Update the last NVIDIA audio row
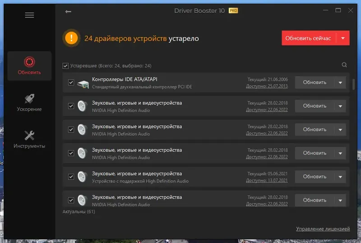Screen dimensions: 361x243 (315, 200)
